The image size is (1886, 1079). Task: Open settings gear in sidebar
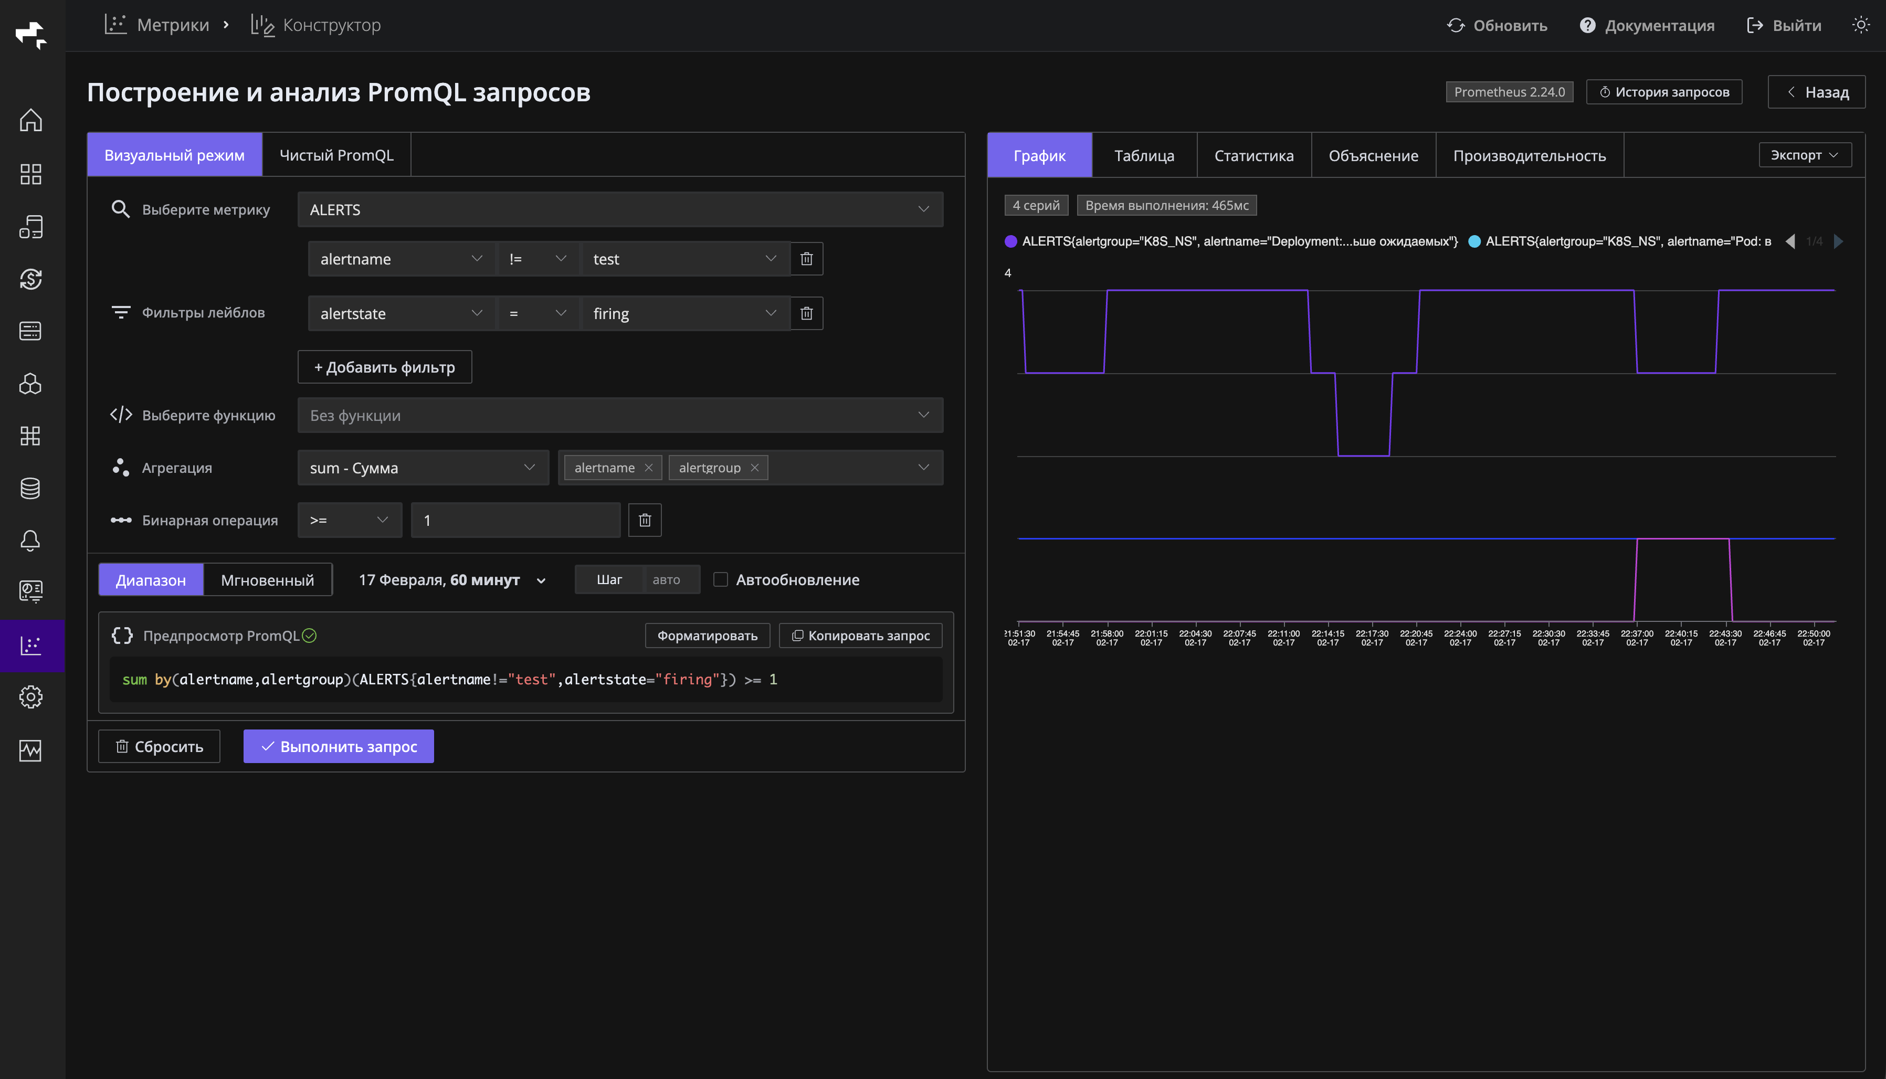30,696
